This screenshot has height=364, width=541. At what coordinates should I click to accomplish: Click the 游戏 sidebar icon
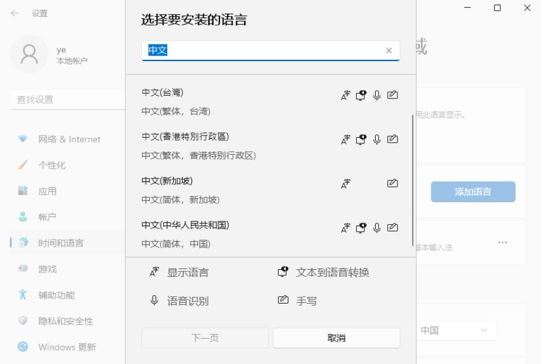23,269
